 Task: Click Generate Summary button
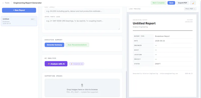pyautogui.click(x=54, y=45)
